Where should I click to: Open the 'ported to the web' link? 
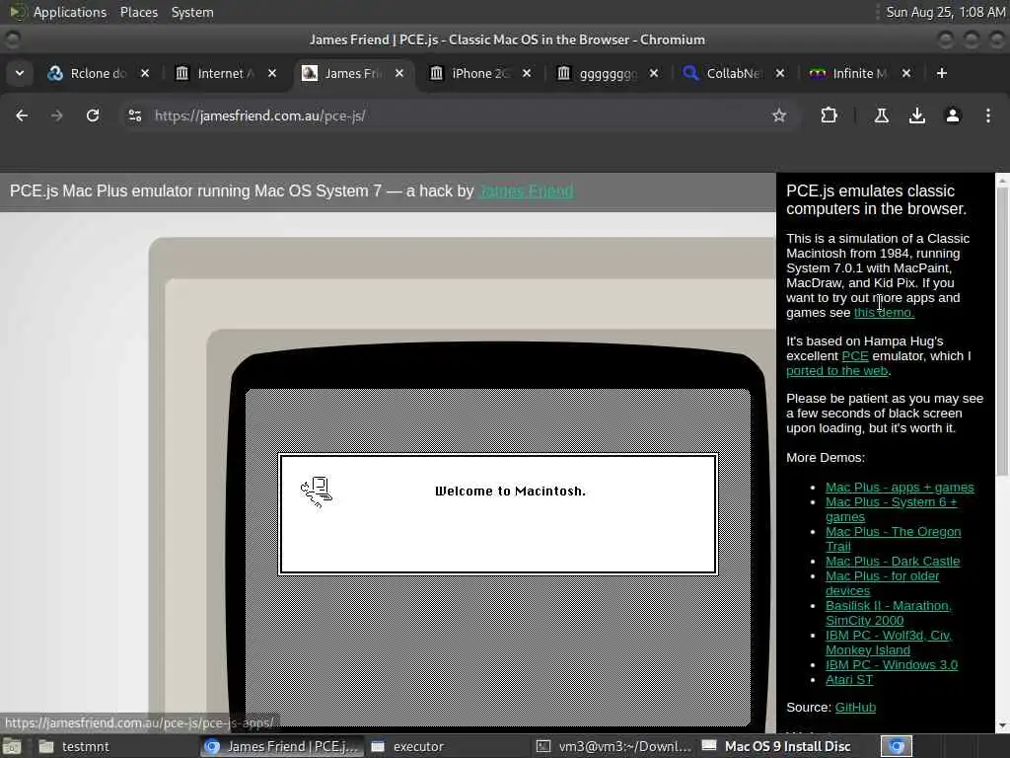click(836, 371)
